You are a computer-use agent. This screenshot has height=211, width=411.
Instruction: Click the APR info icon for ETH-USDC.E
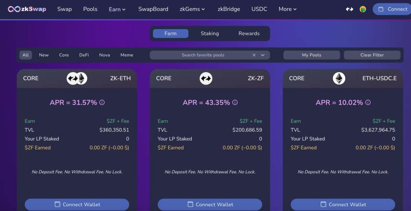pos(368,103)
